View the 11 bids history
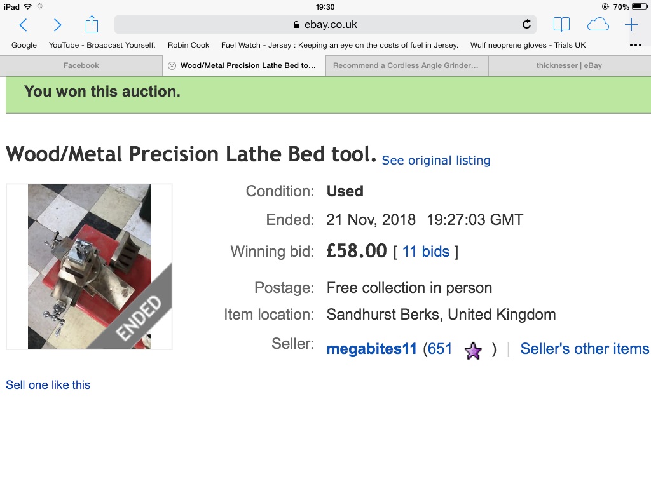 (426, 252)
